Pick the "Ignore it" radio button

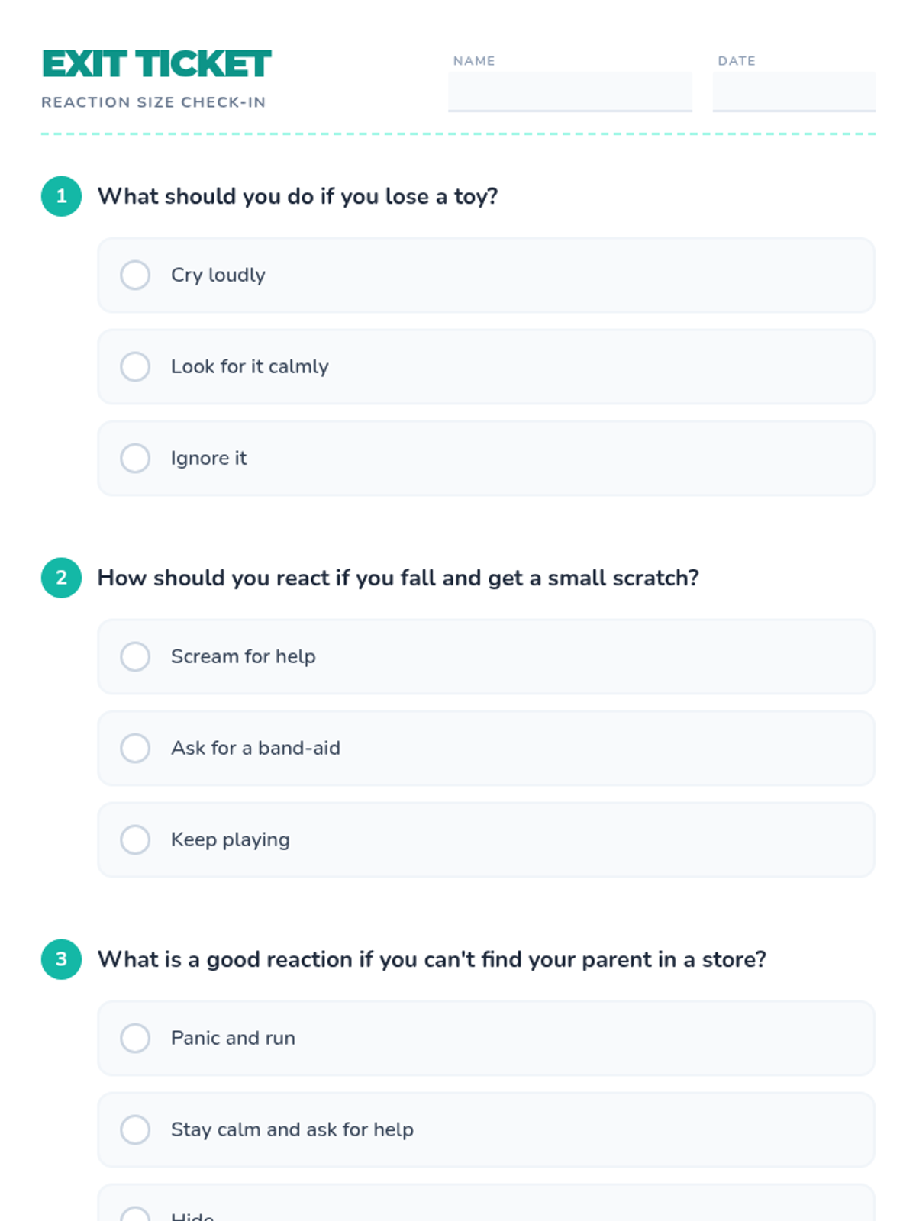pos(135,458)
